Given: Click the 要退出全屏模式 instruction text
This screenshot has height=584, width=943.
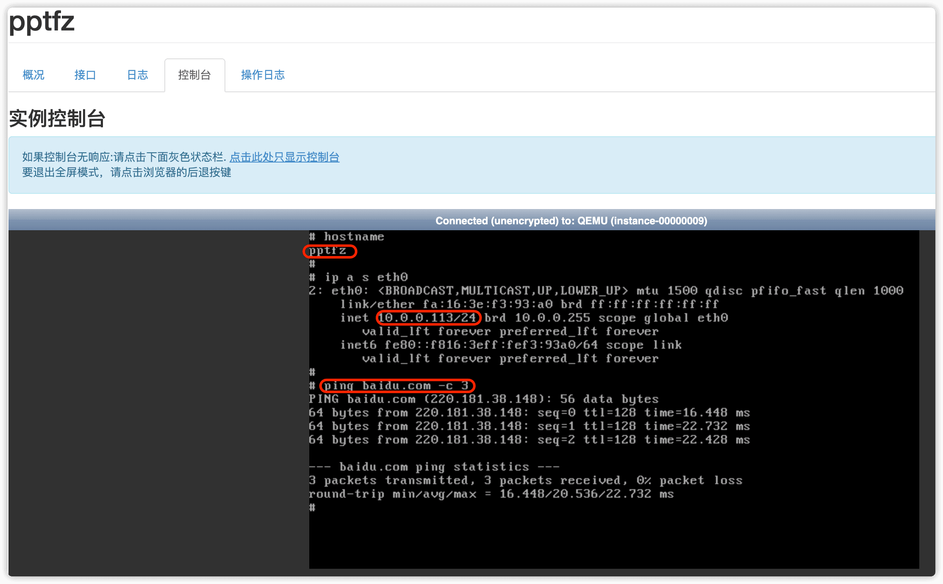Looking at the screenshot, I should (127, 172).
